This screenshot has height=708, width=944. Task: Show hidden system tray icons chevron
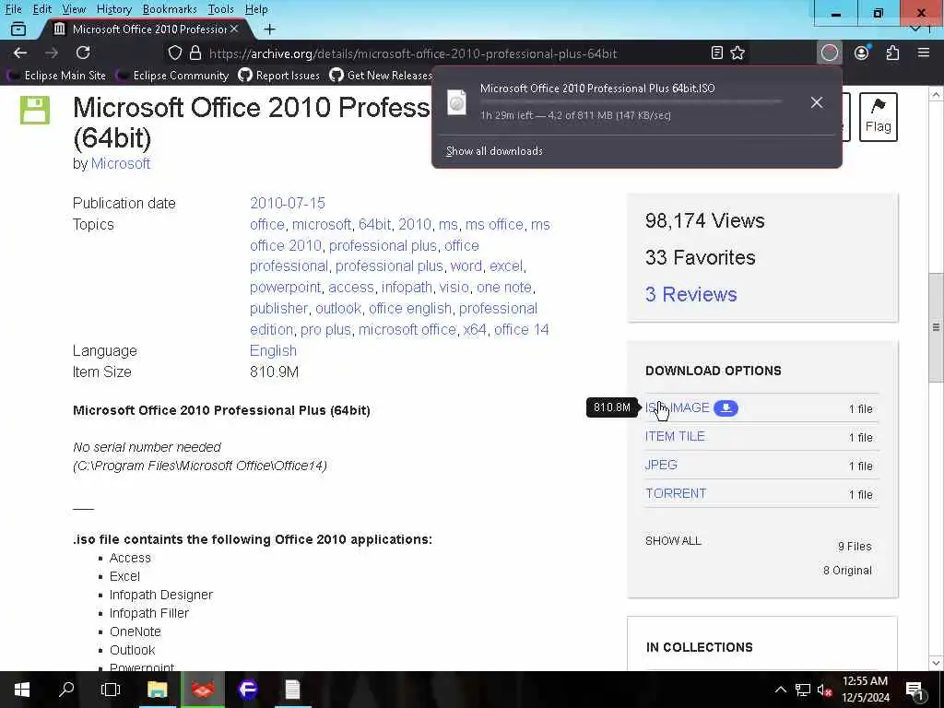(780, 690)
